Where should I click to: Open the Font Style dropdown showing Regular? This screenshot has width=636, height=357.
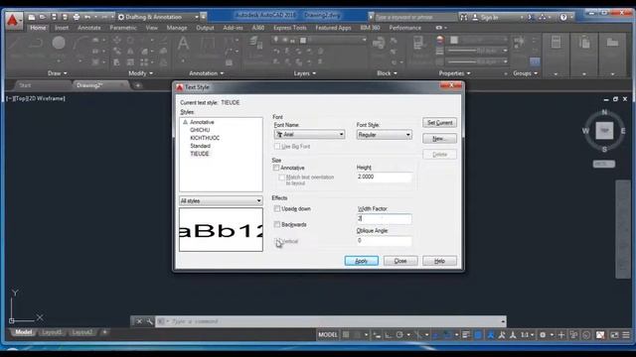pyautogui.click(x=385, y=135)
